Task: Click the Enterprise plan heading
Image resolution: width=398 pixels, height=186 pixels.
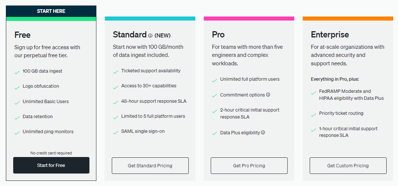Action: coord(330,34)
